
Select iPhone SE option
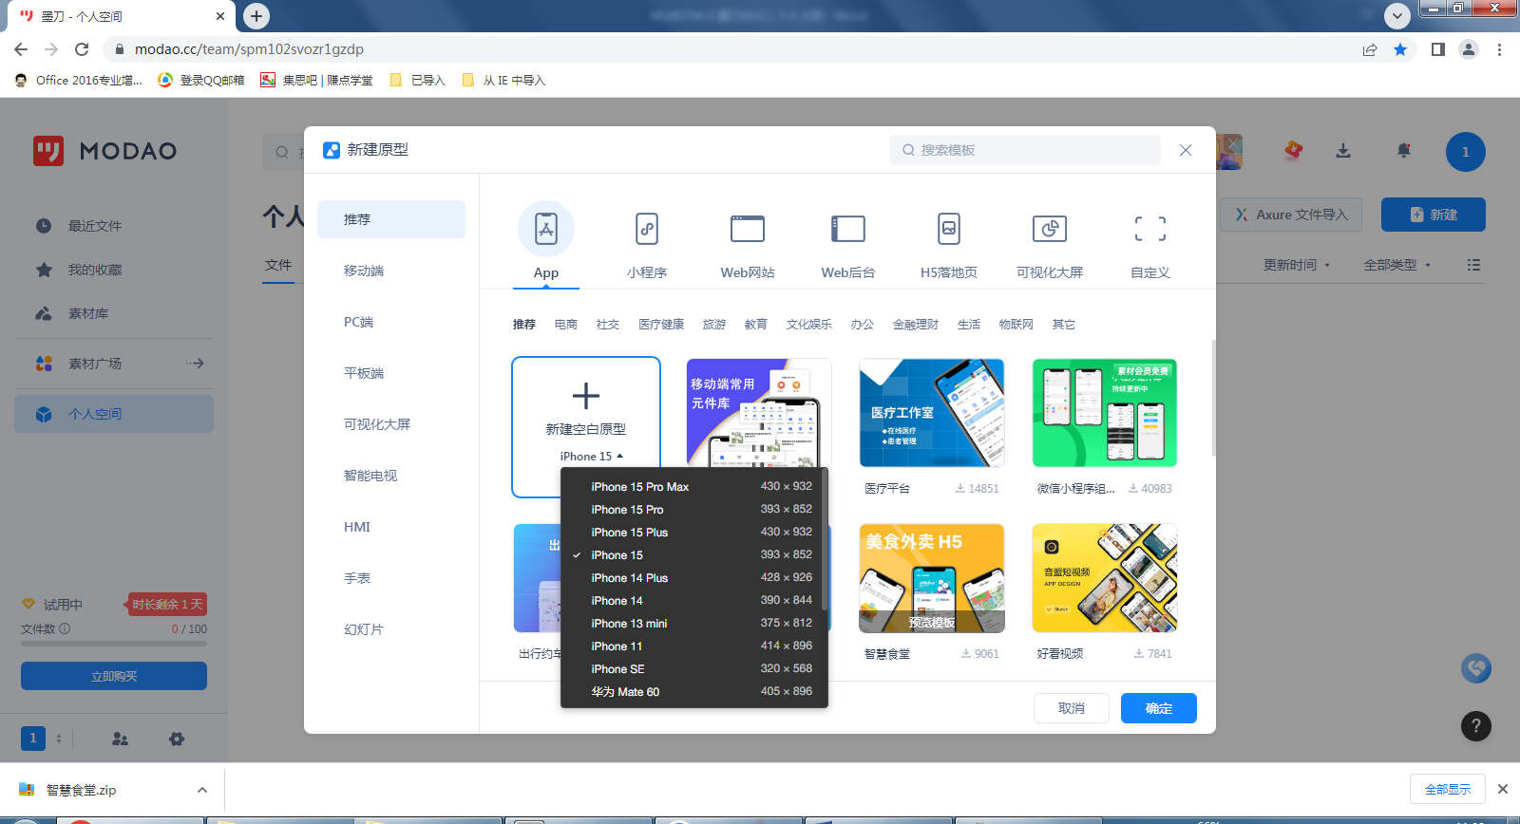point(694,668)
